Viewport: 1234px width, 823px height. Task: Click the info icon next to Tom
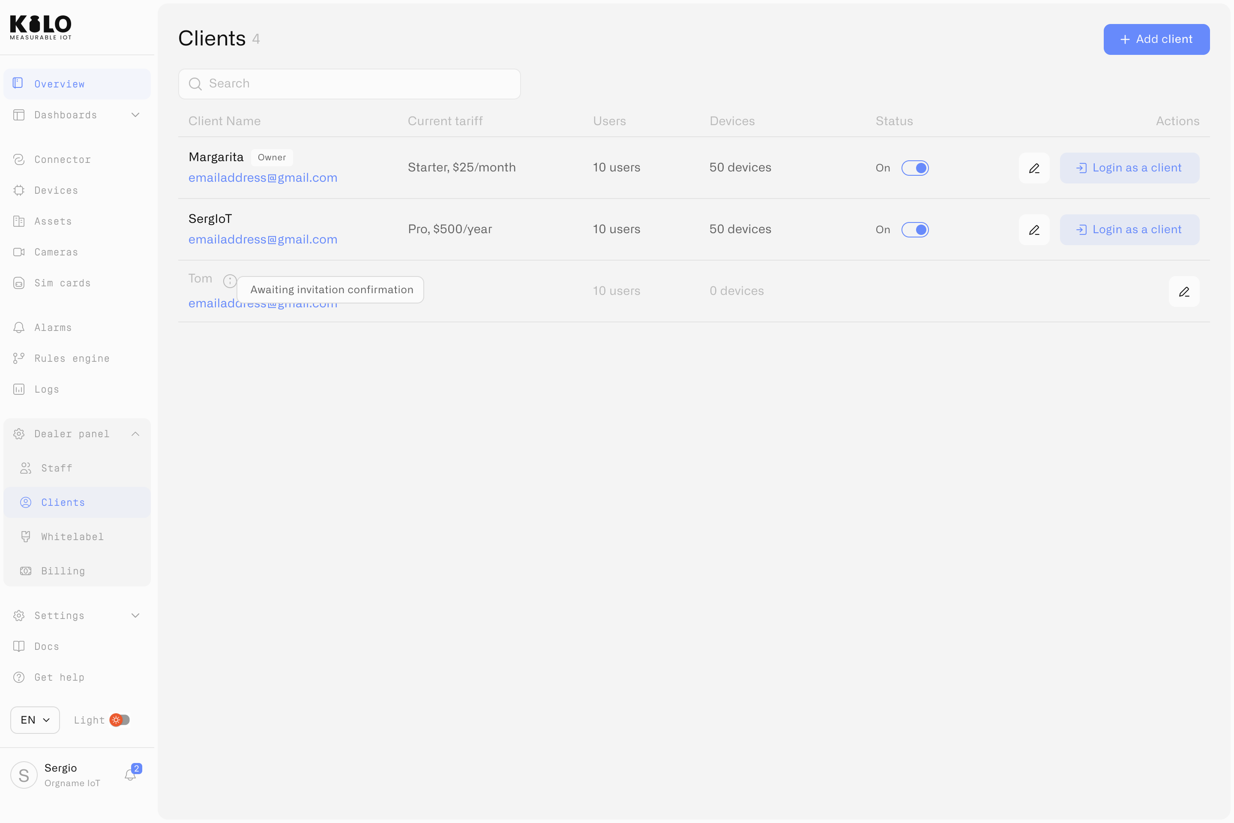click(229, 281)
